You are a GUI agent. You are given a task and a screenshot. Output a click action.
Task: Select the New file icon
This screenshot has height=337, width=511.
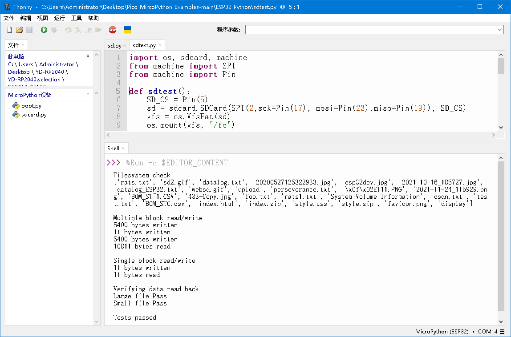[x=9, y=30]
